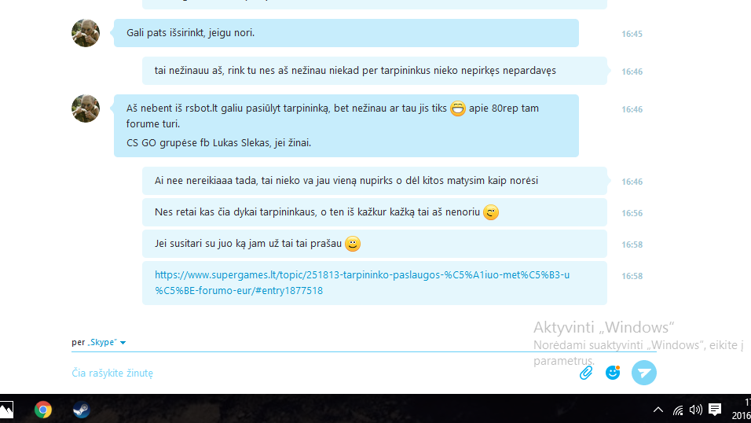
Task: Click 16:58 timestamp beside "Jei susitari" message
Action: (632, 245)
